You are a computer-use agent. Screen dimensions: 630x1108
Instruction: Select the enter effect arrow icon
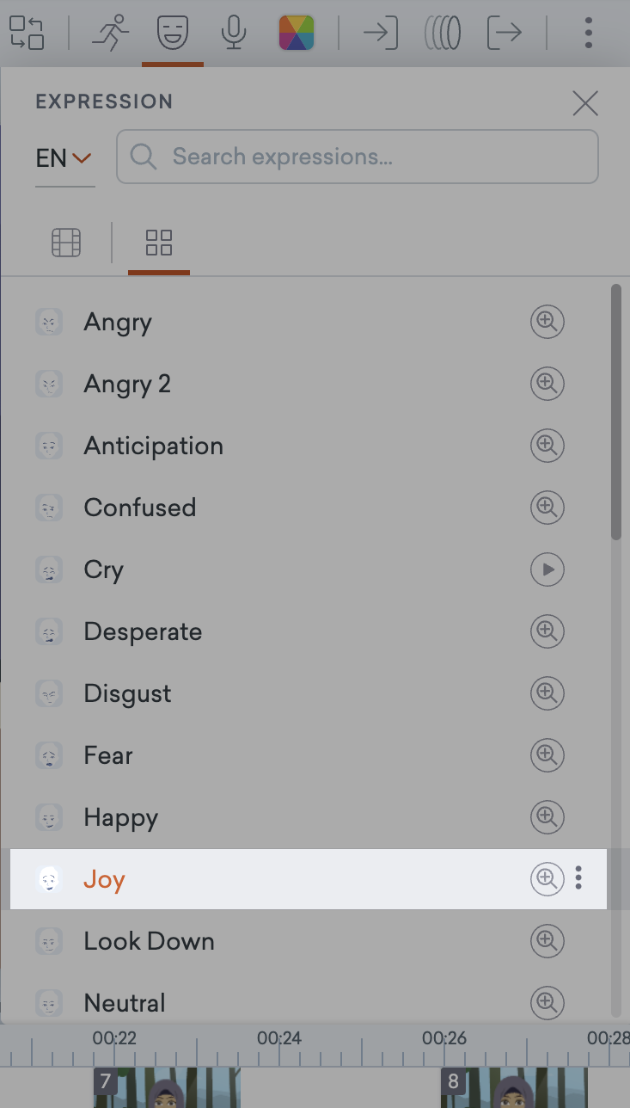[380, 33]
